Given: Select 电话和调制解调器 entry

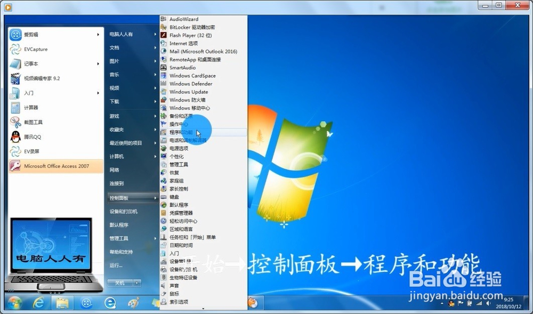Looking at the screenshot, I should coord(203,140).
